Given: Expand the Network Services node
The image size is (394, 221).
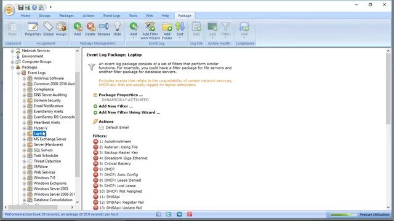Looking at the screenshot, I should pyautogui.click(x=12, y=51).
